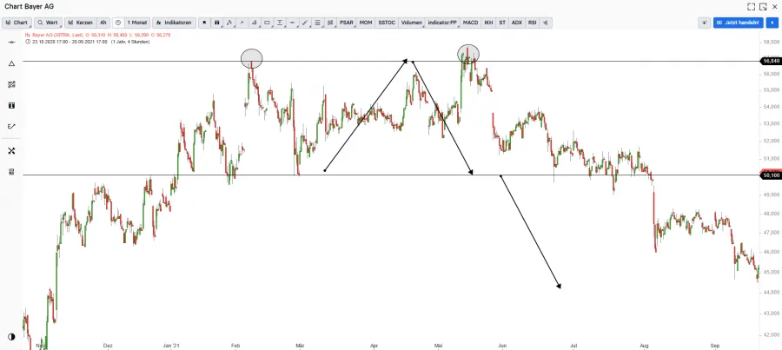
Task: Open chart in a new window
Action: pos(763,6)
